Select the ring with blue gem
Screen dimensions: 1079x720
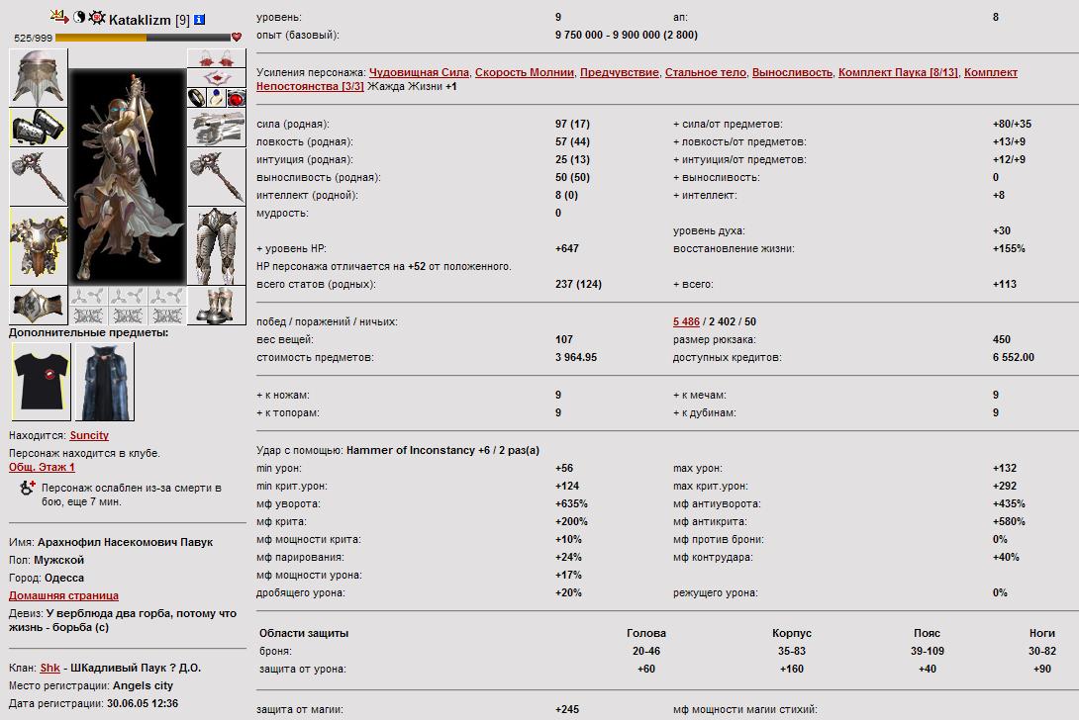pyautogui.click(x=216, y=98)
